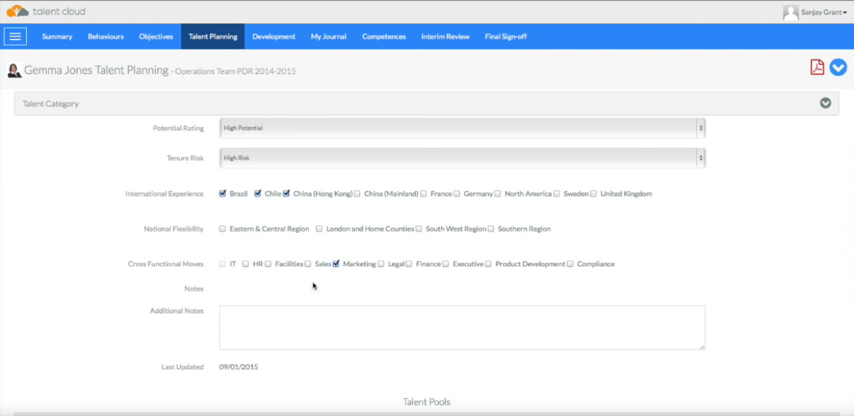This screenshot has width=854, height=416.
Task: Click Sanjay Grant user avatar
Action: (x=791, y=12)
